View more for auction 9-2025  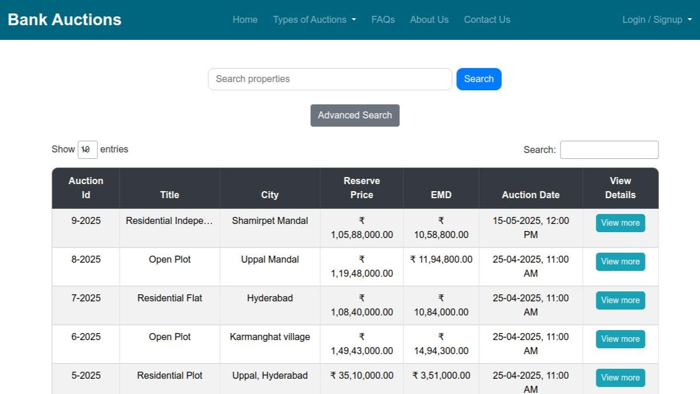620,223
